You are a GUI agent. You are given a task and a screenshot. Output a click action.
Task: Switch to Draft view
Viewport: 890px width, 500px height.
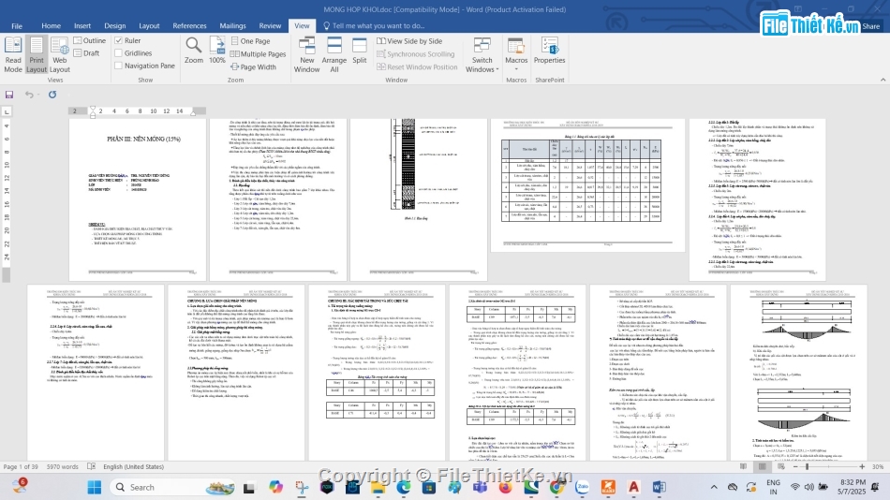coord(86,52)
